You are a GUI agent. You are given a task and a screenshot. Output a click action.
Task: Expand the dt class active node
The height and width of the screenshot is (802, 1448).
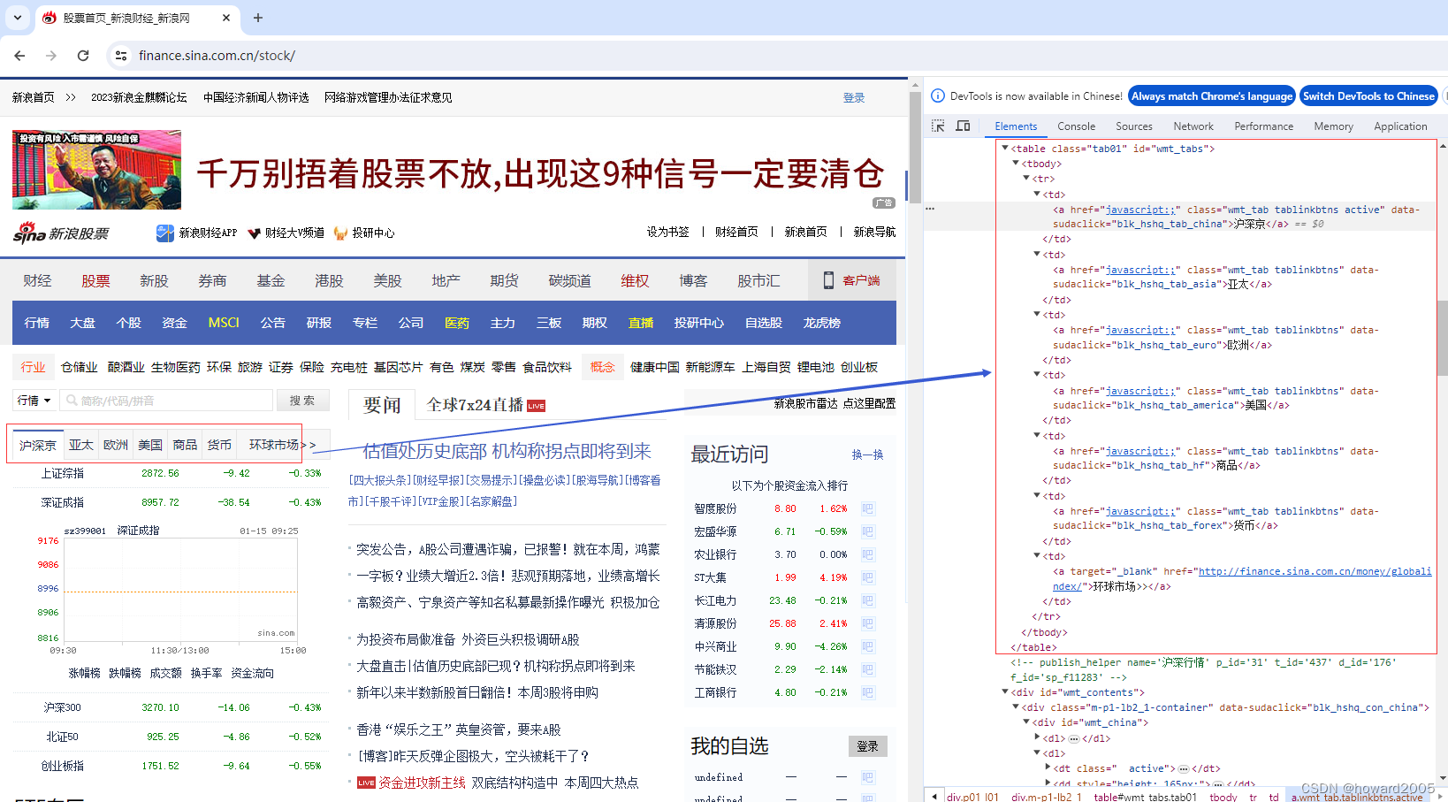pos(1048,768)
